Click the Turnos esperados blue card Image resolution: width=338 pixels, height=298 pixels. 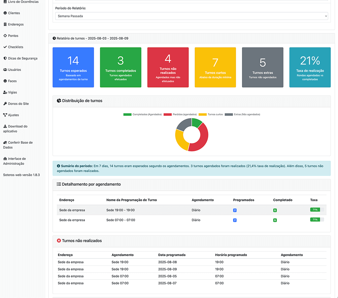pyautogui.click(x=73, y=67)
